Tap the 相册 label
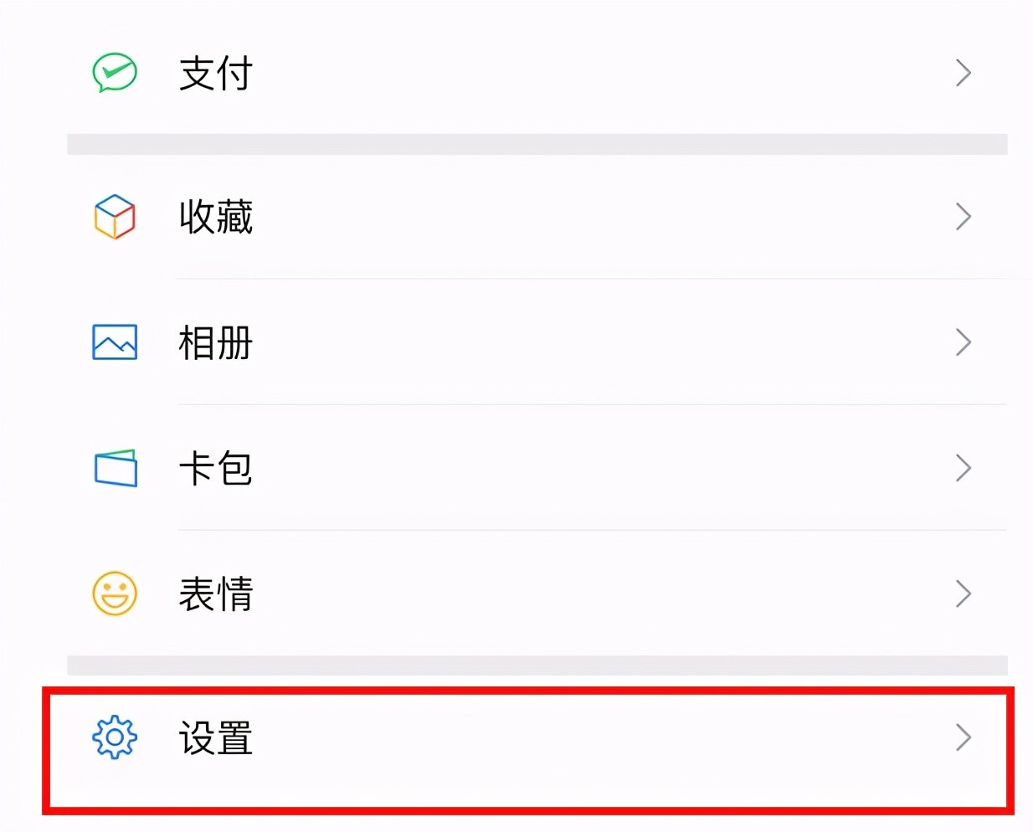Viewport: 1033px width, 832px height. (x=214, y=342)
